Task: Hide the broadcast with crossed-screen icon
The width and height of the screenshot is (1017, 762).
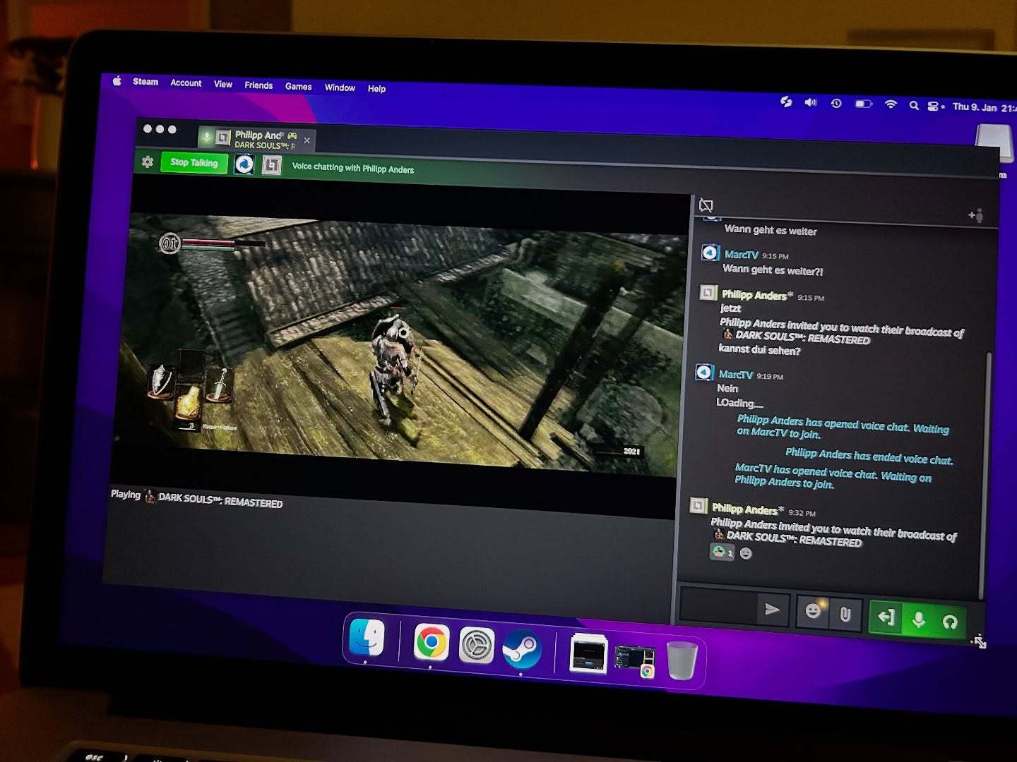Action: [706, 205]
